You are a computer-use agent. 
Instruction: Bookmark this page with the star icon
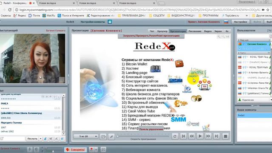(268, 10)
